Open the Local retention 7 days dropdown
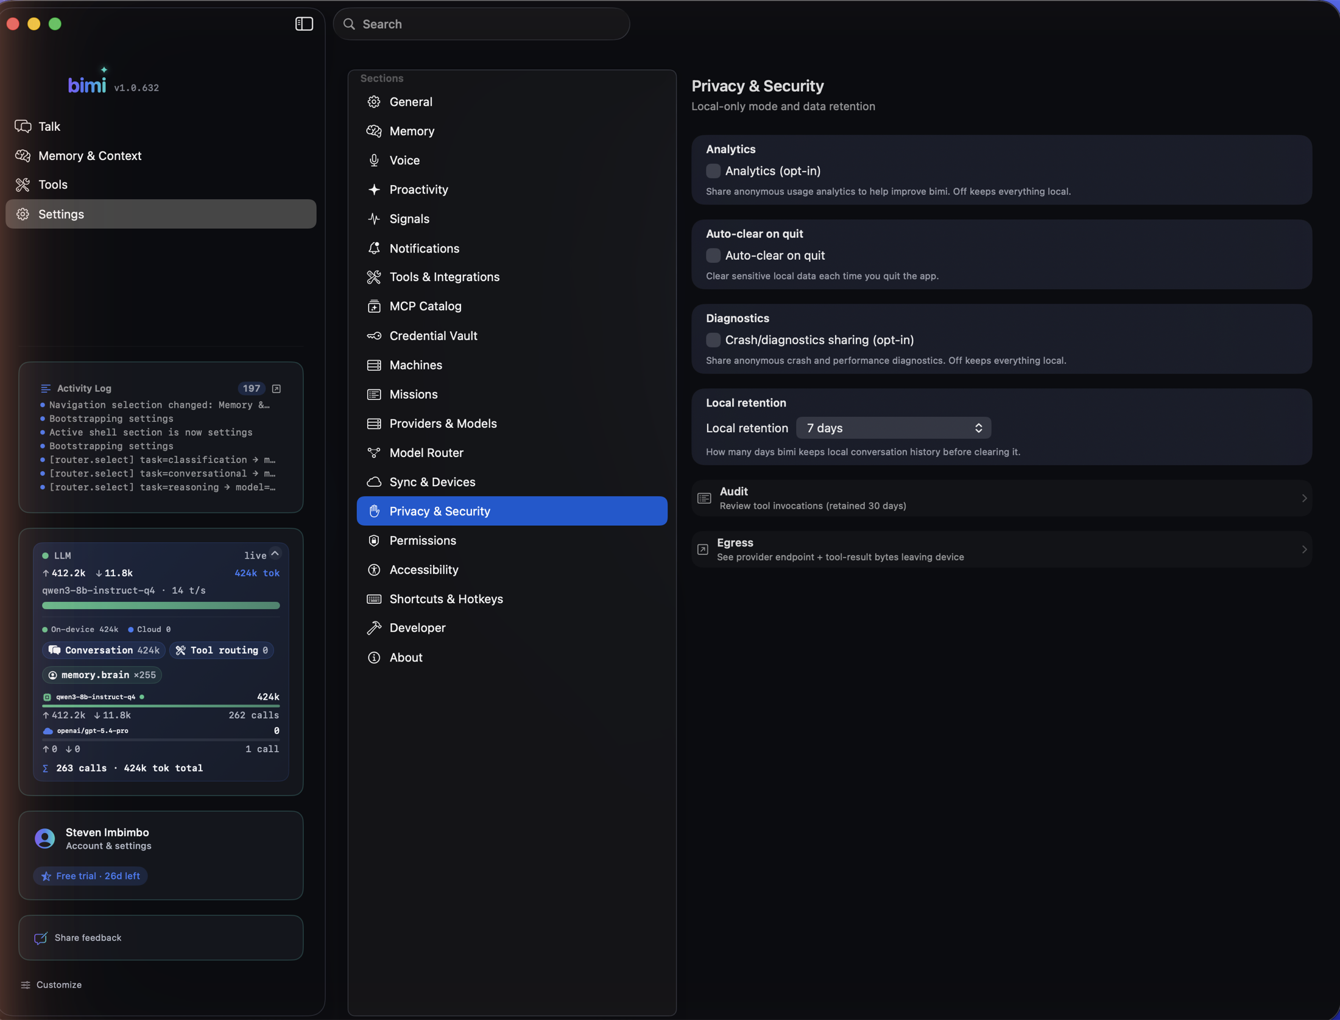 point(894,428)
